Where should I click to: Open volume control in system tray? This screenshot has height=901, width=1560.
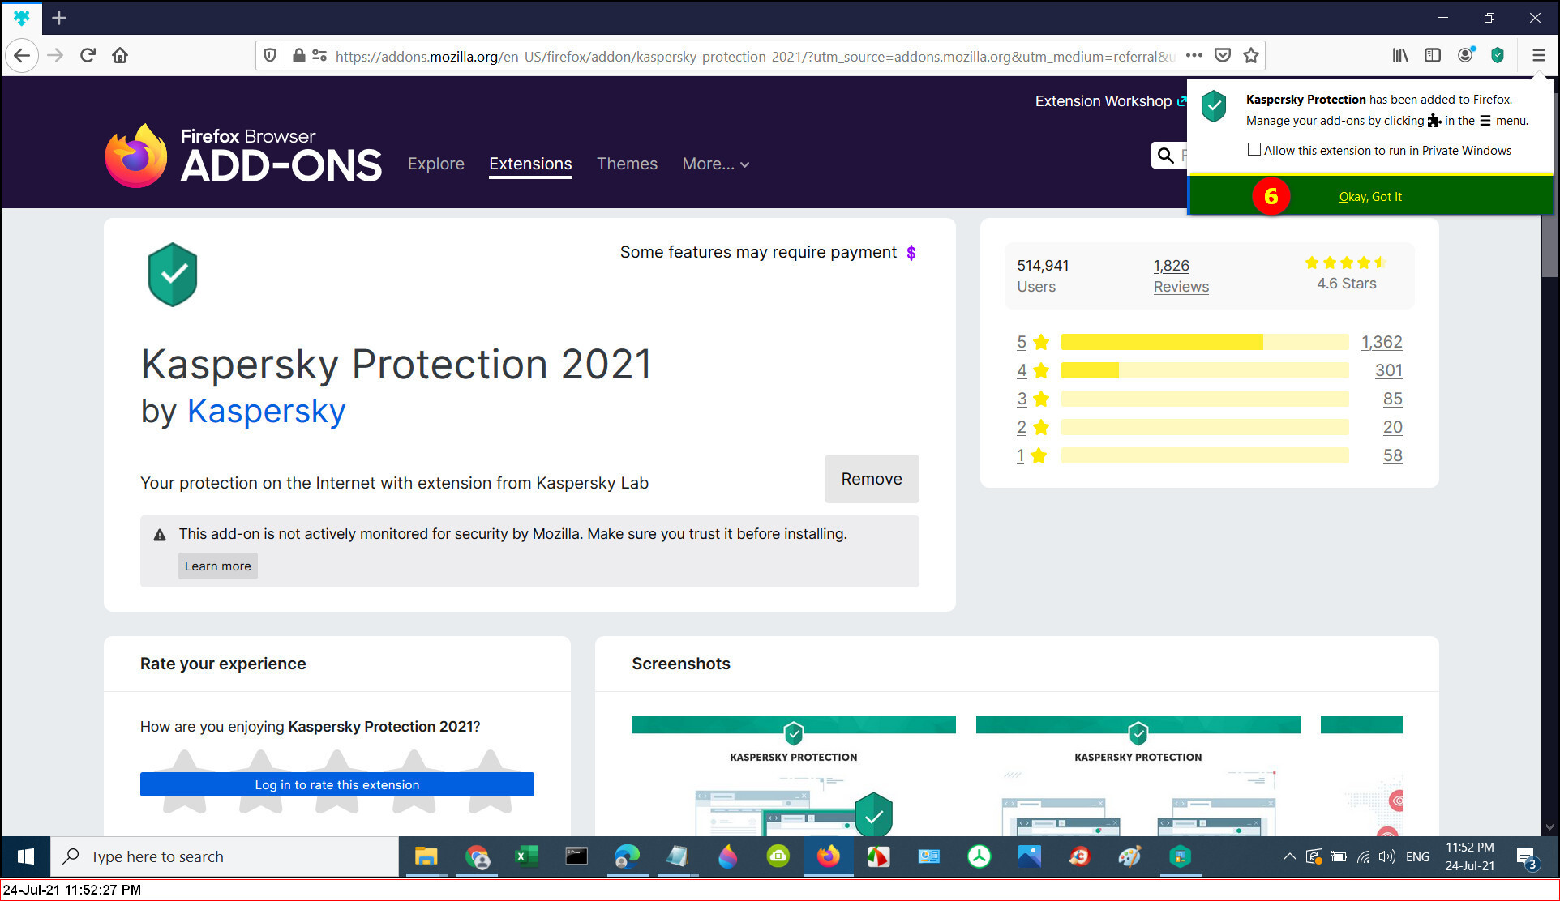click(x=1387, y=856)
